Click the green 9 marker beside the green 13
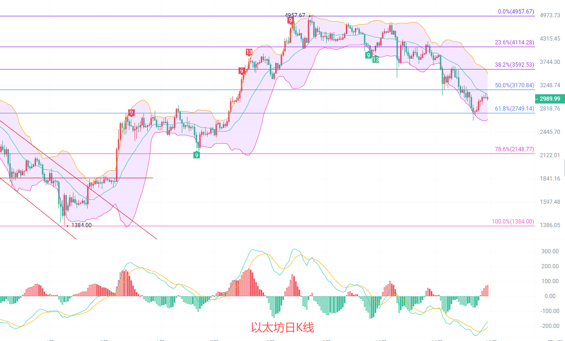 tap(368, 55)
